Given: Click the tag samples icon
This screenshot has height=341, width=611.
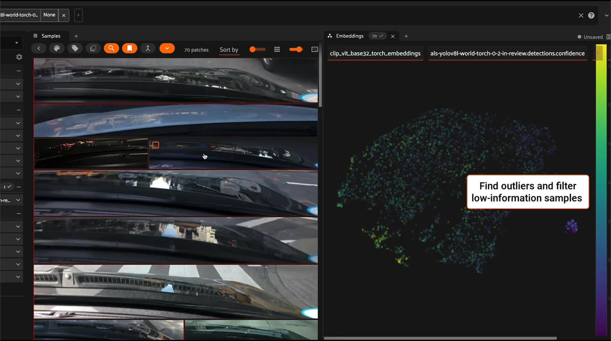Looking at the screenshot, I should (x=75, y=48).
